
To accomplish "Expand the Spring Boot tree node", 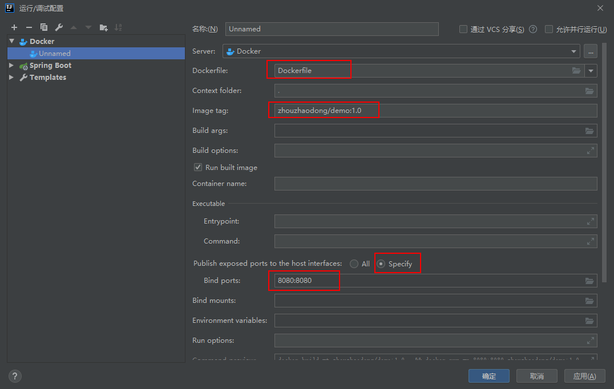I will click(x=11, y=66).
